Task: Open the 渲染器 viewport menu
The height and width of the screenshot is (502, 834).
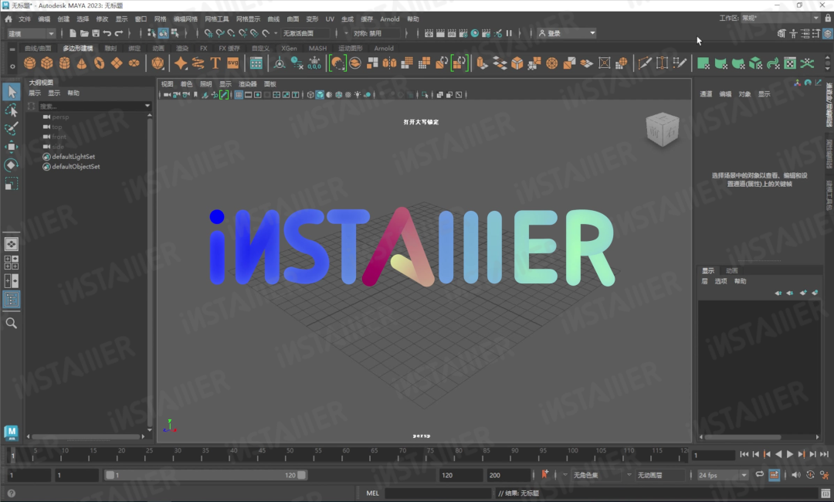Action: point(247,84)
